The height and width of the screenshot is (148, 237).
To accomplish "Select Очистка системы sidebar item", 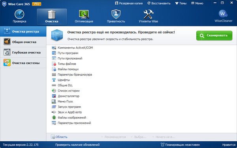I will [x=23, y=63].
